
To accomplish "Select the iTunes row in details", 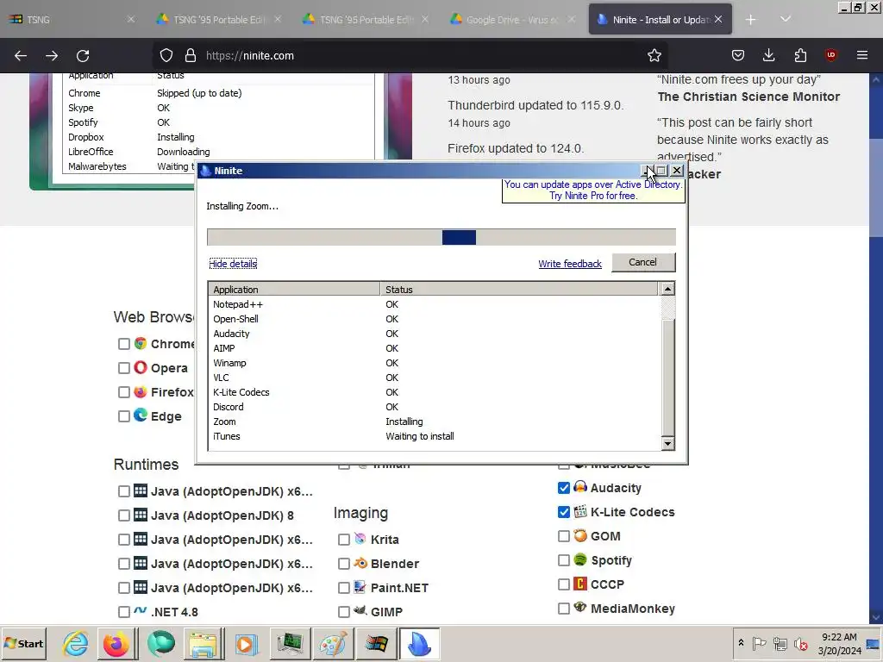I will (x=434, y=436).
